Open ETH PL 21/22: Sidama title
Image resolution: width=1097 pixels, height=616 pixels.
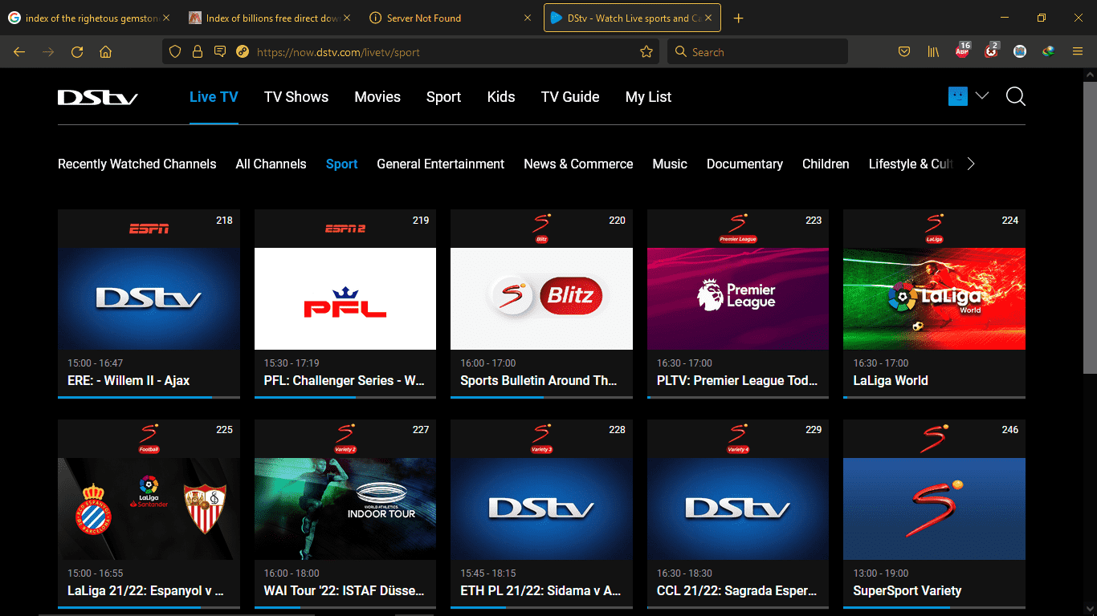(x=540, y=591)
